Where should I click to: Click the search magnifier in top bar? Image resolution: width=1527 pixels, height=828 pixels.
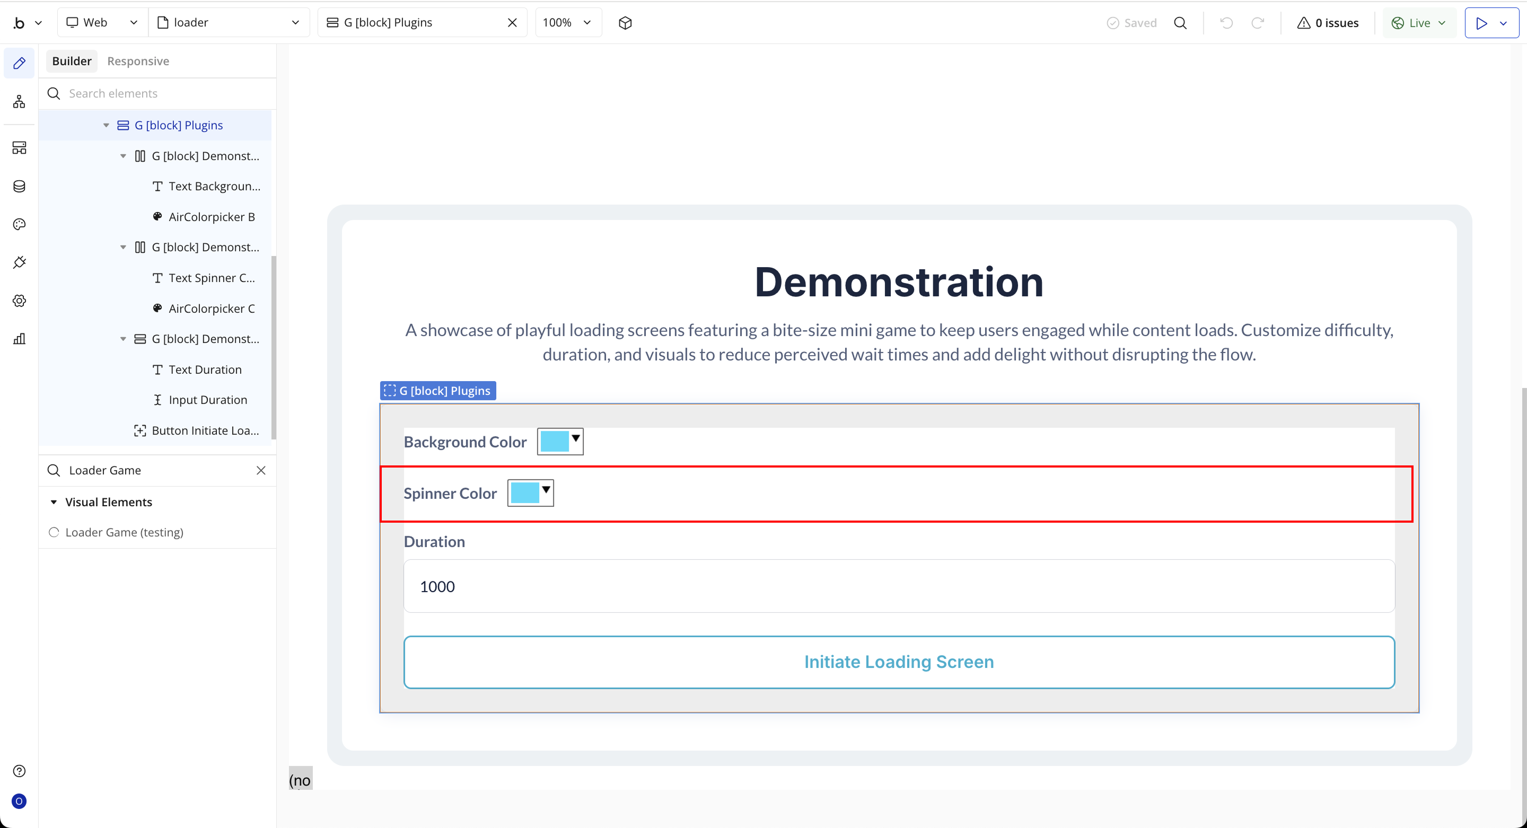1180,22
